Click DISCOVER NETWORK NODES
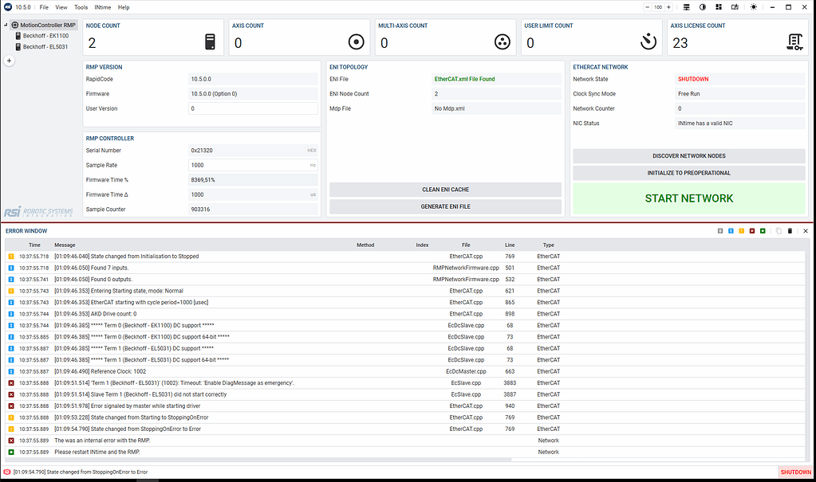 [x=688, y=155]
